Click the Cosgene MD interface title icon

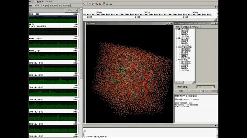(175, 24)
